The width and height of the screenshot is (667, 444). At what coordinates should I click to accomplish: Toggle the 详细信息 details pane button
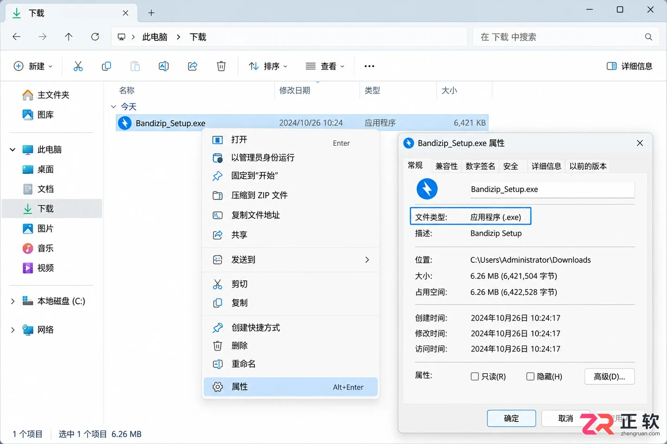[629, 66]
